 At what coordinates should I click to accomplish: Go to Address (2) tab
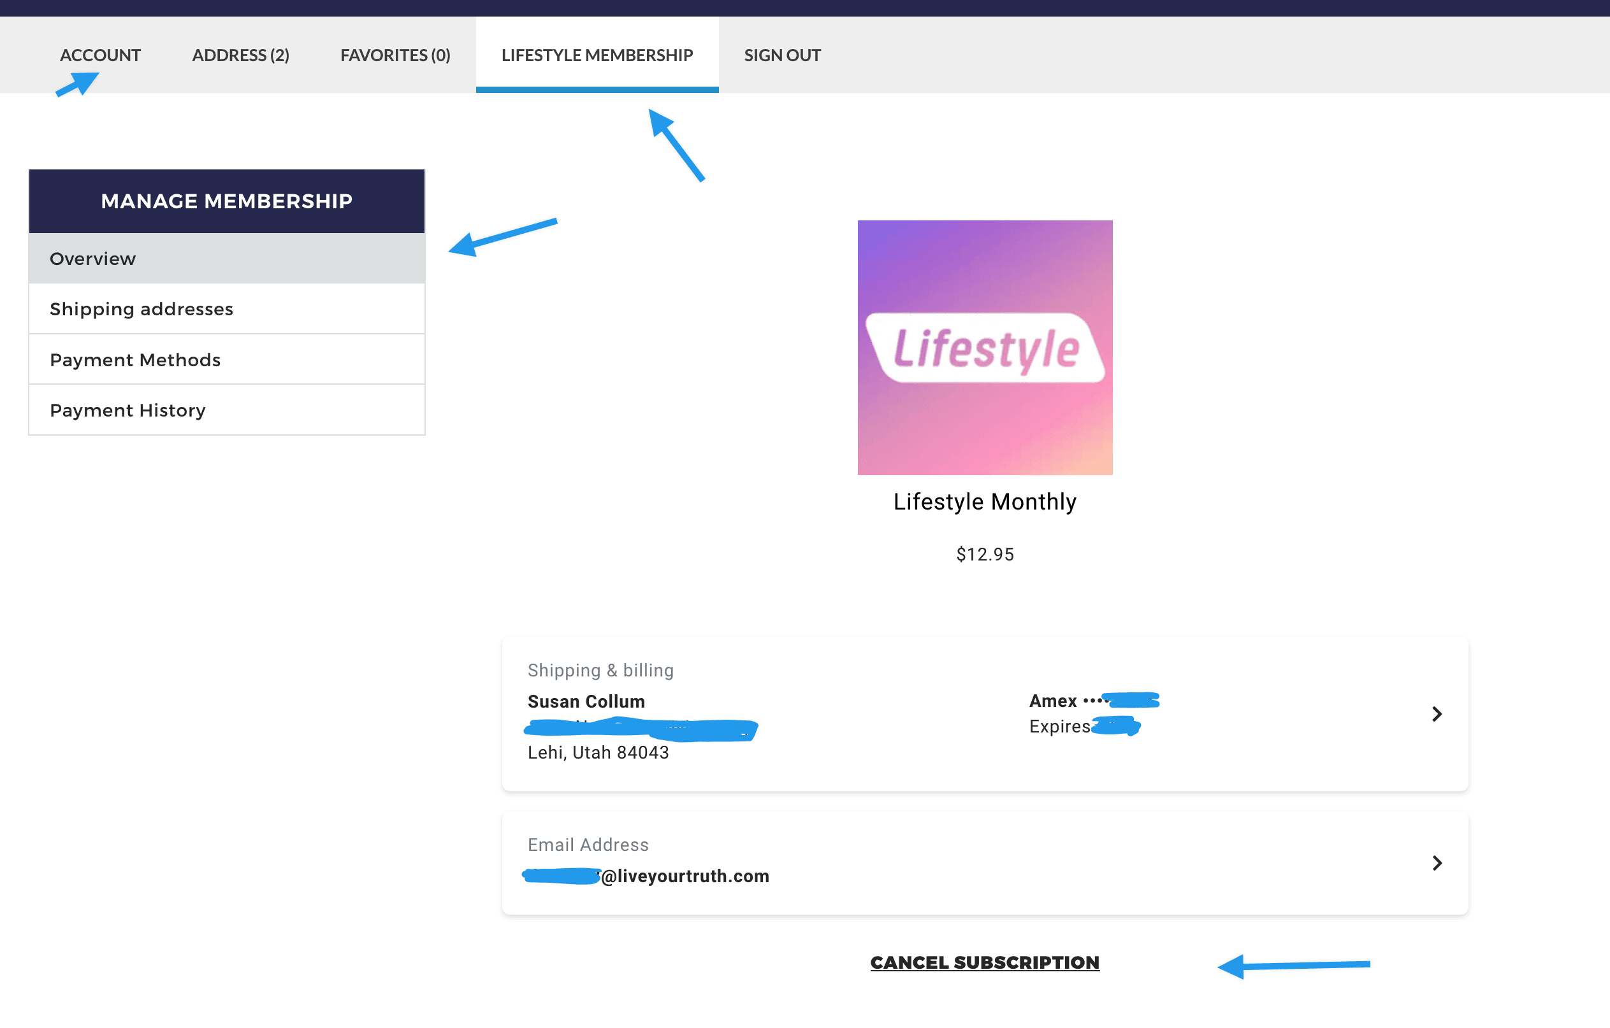point(241,55)
